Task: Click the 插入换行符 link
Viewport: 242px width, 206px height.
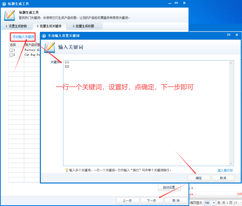Action: tap(225, 170)
